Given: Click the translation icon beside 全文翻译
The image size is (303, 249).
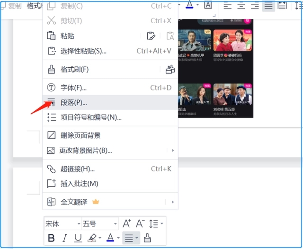Looking at the screenshot, I should (51, 202).
